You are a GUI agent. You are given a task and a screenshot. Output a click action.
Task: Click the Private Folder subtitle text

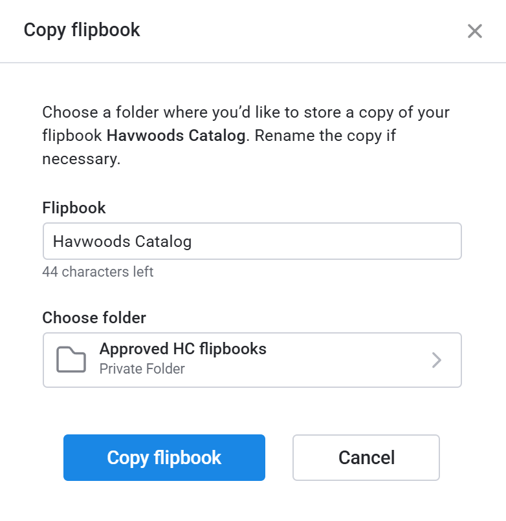(142, 369)
